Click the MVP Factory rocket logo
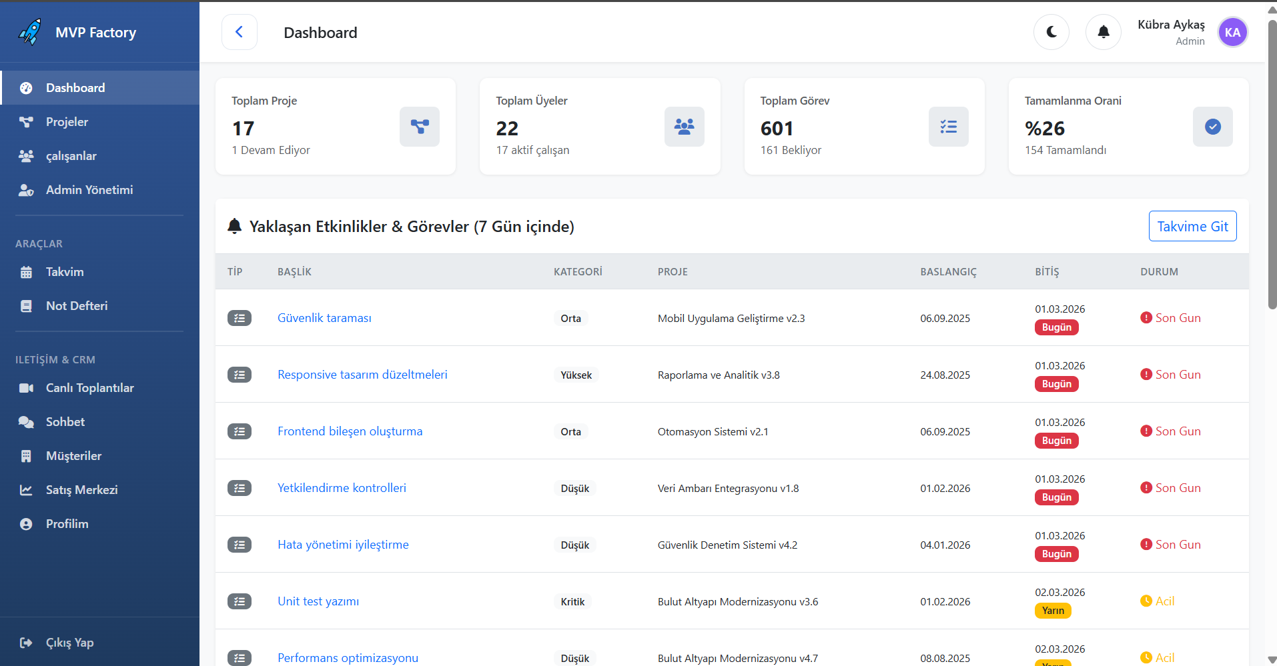The height and width of the screenshot is (666, 1277). (x=30, y=32)
